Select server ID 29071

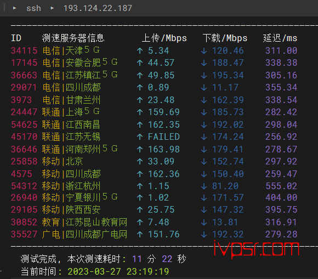tap(24, 87)
